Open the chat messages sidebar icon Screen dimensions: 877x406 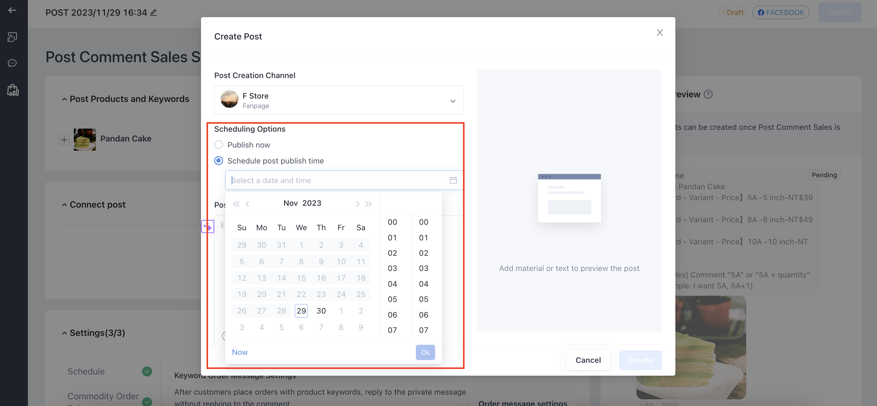12,63
